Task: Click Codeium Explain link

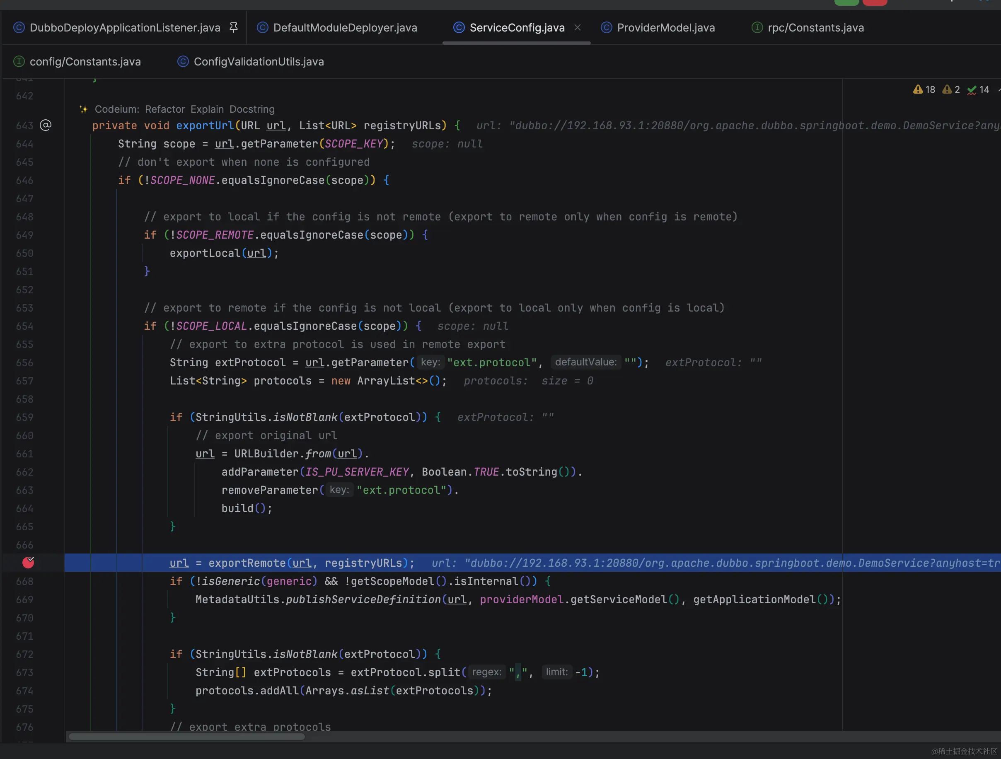Action: (207, 109)
